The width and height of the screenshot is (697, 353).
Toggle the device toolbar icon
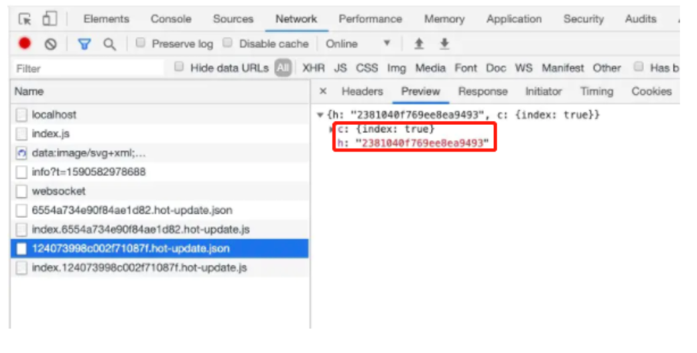(x=50, y=19)
